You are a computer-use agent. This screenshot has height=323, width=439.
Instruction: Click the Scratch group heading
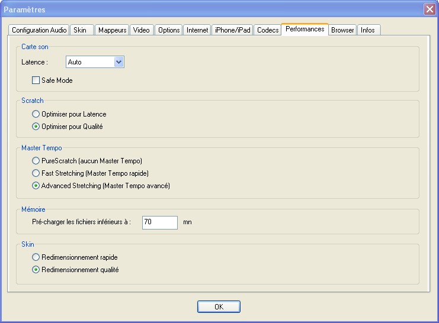pos(33,101)
